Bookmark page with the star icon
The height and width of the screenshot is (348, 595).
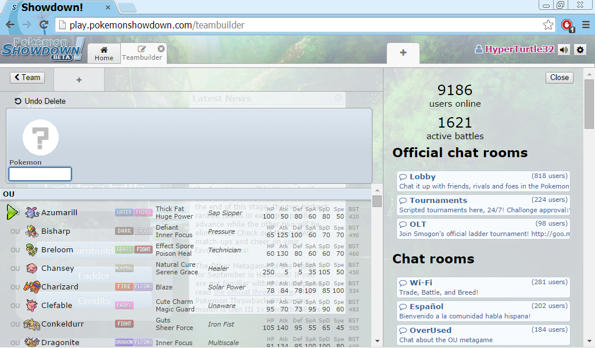click(548, 25)
